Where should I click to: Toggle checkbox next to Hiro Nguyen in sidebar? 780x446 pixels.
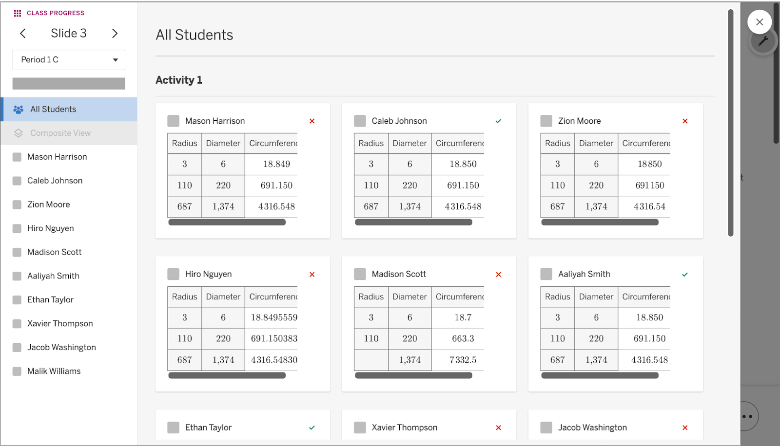click(17, 228)
